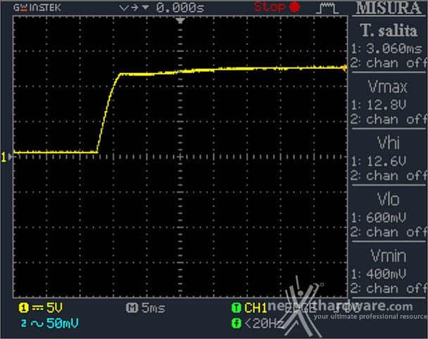Open the Vmin measurement item
Image resolution: width=428 pixels, height=339 pixels.
tap(389, 256)
